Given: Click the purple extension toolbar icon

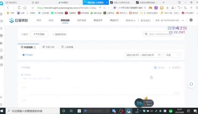Looking at the screenshot, I should 156,8.
